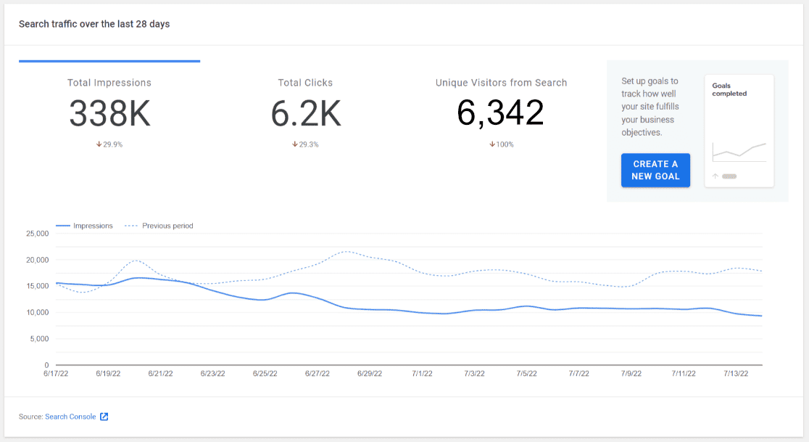This screenshot has height=442, width=809.
Task: Click the 6/17/22 date axis label
Action: coord(56,373)
